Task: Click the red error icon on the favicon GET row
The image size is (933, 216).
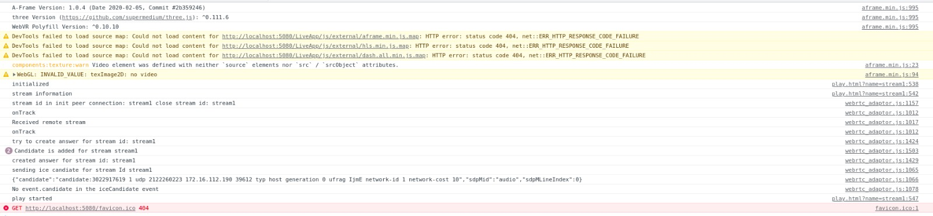Action: 6,208
